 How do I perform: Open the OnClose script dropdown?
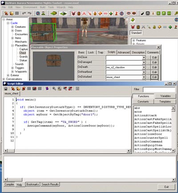[x=144, y=57]
